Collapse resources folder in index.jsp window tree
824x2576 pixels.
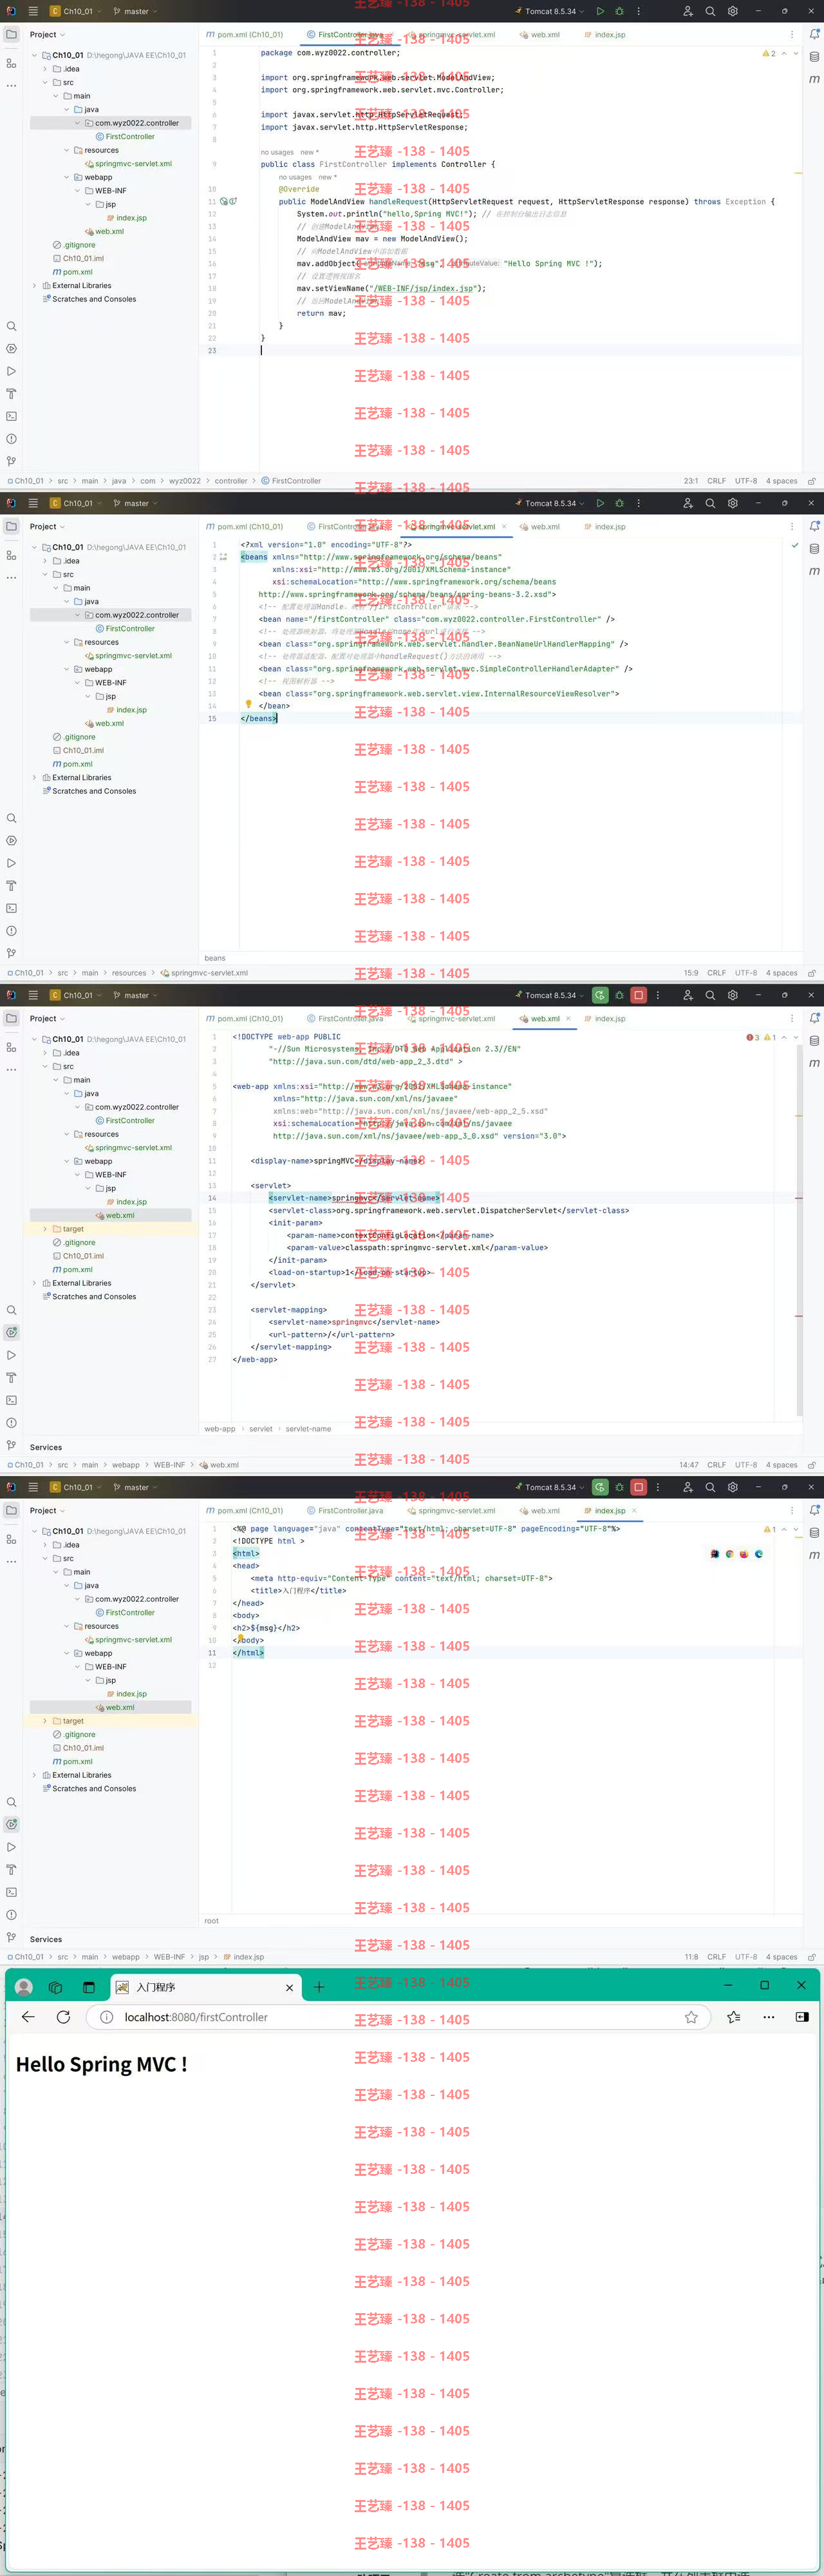67,1626
